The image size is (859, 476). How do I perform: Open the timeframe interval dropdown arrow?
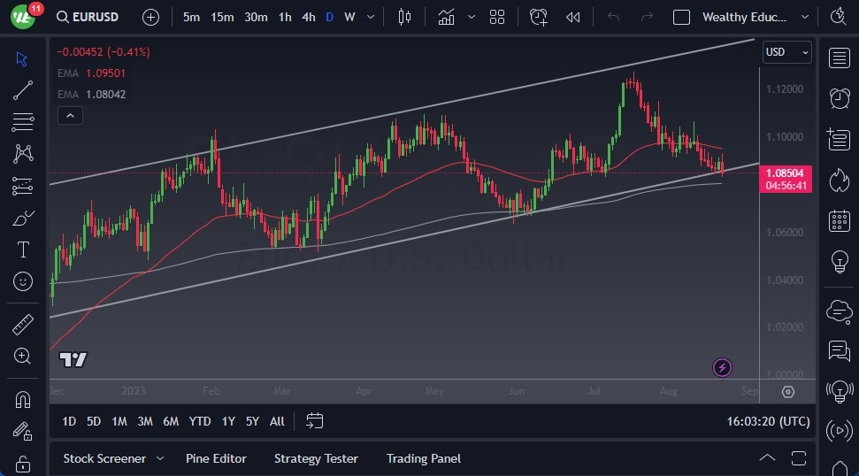pos(370,17)
